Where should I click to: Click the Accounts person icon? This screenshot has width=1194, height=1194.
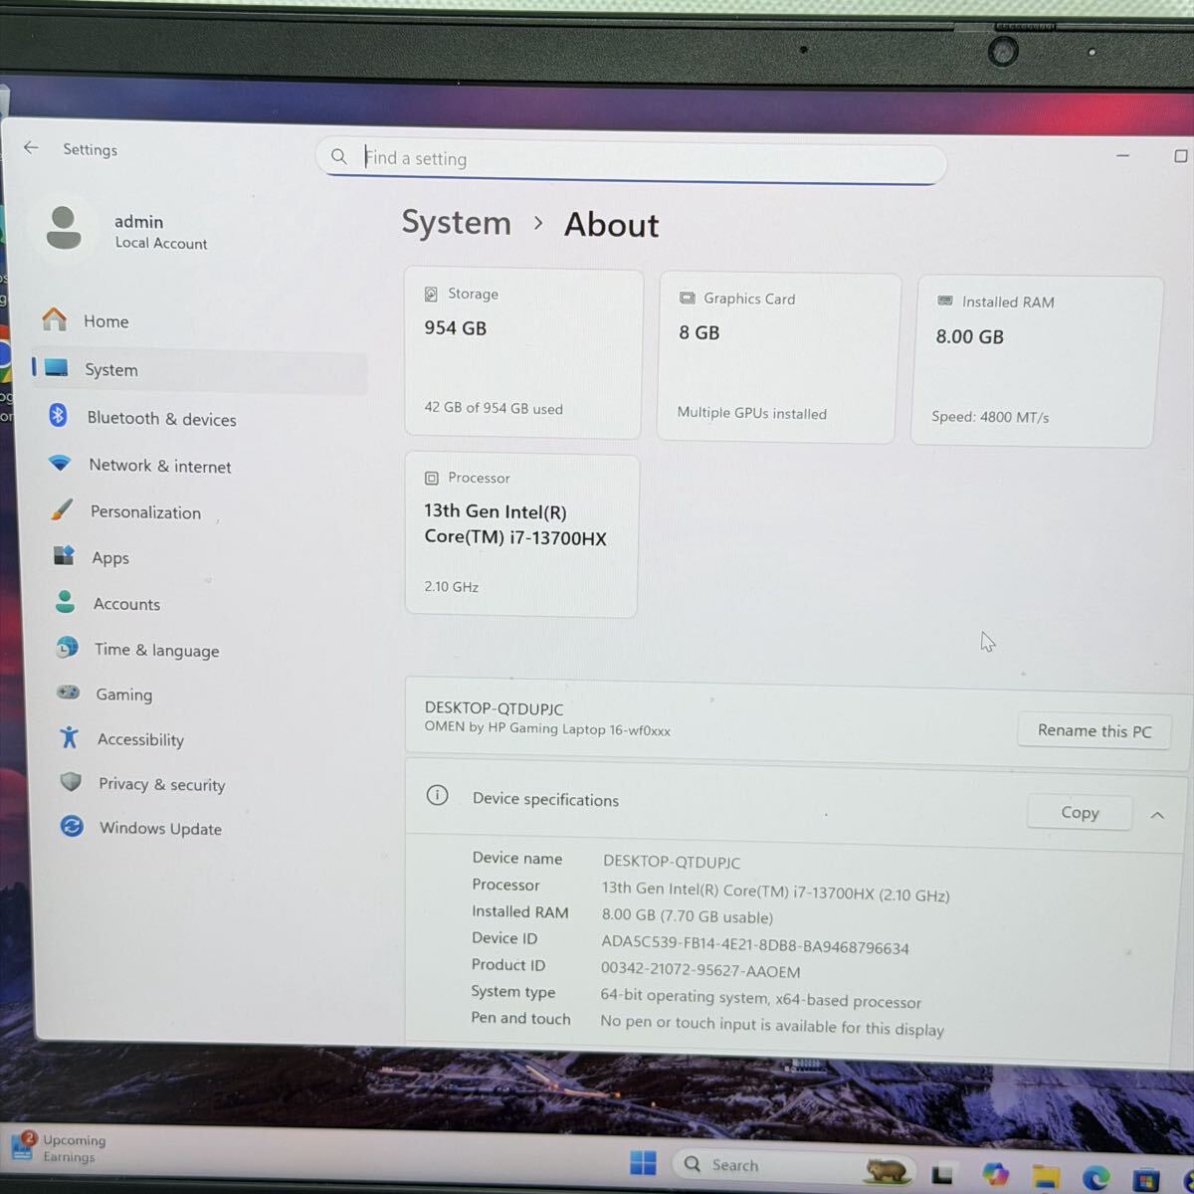coord(66,602)
